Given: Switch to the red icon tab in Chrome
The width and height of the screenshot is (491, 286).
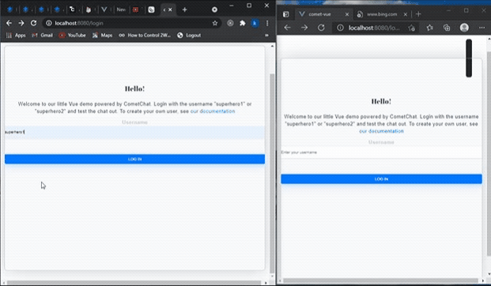Looking at the screenshot, I should tap(135, 9).
